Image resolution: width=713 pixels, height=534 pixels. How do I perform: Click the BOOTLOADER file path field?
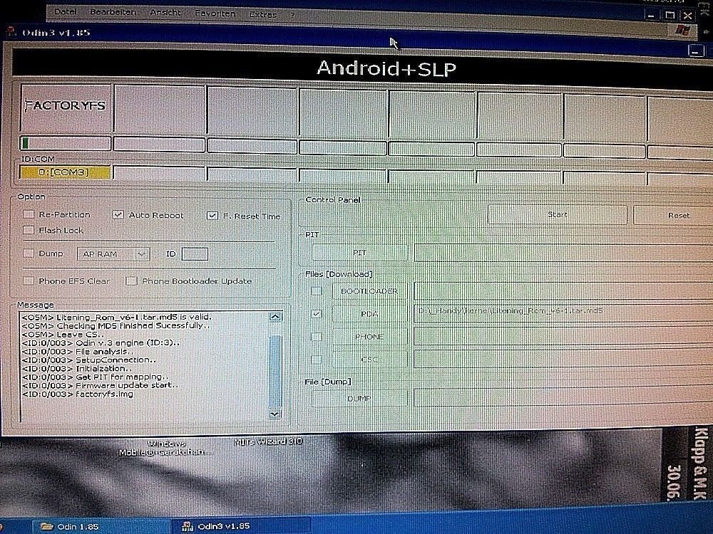point(564,291)
